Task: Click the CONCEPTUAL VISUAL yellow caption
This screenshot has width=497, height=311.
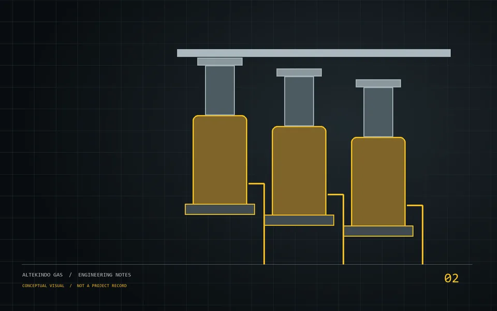Action: [43, 286]
